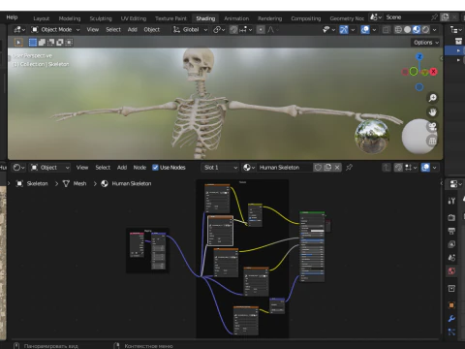Click the viewport zoom magnifier icon
The width and height of the screenshot is (465, 349).
coord(432,98)
